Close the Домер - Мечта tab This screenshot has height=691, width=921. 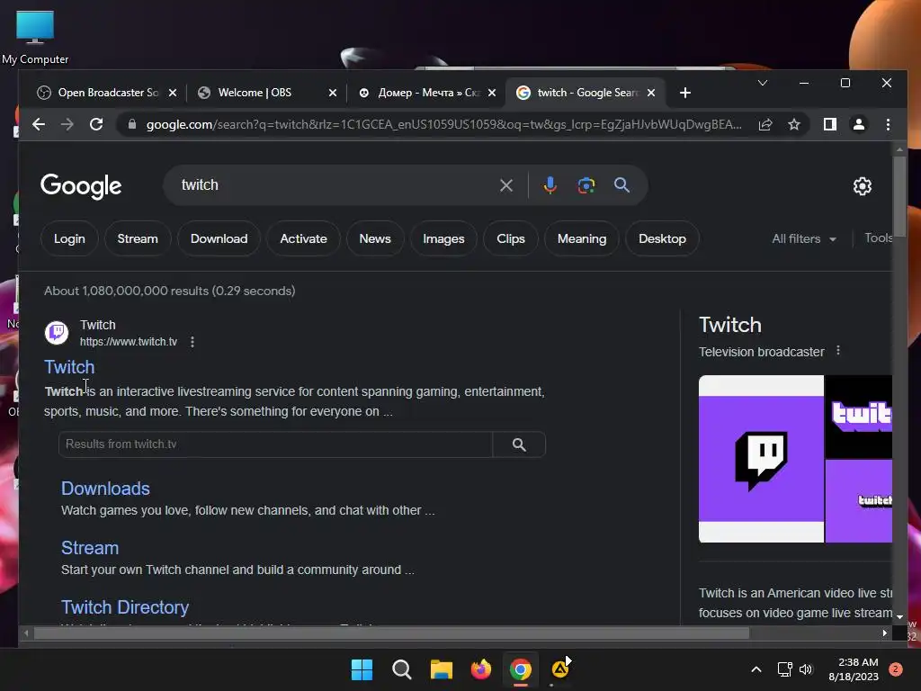pos(492,93)
